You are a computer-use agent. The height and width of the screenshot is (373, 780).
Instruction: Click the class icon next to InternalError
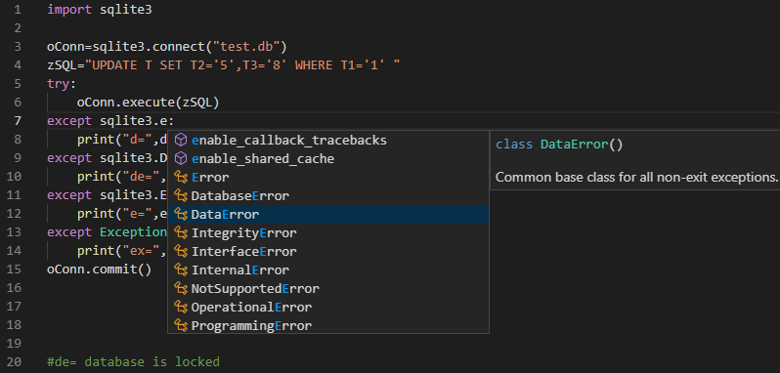point(181,269)
